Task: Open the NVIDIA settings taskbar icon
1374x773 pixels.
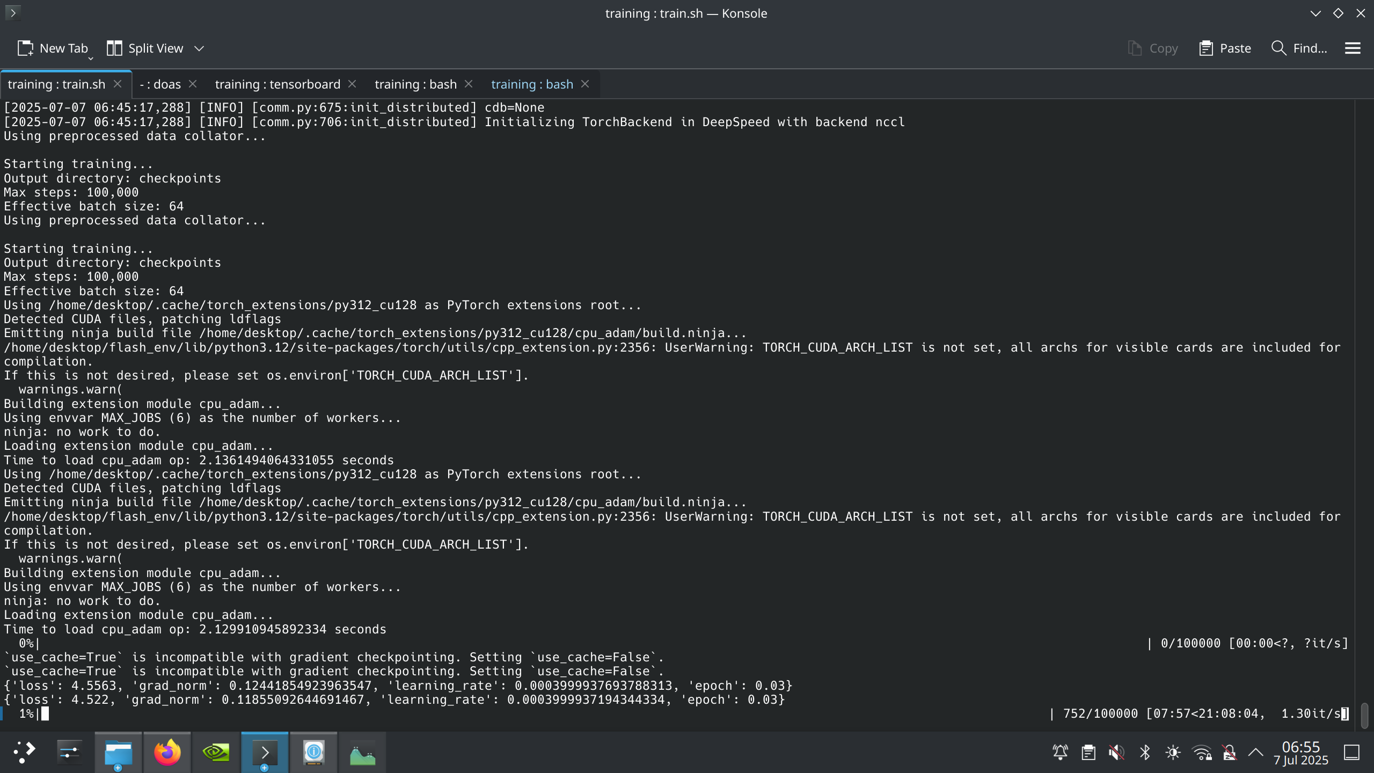Action: (x=216, y=752)
